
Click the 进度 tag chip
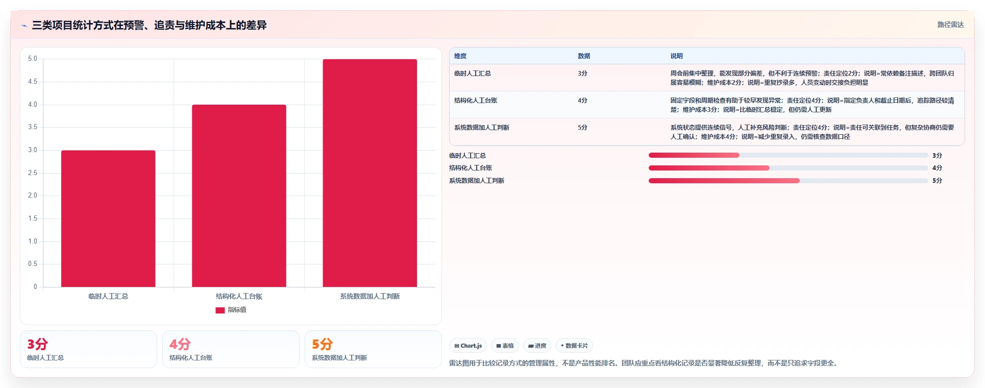[537, 346]
